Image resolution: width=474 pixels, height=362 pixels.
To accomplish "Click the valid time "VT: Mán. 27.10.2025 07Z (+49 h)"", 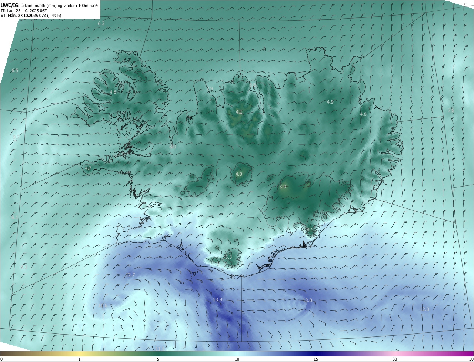I will [x=31, y=16].
